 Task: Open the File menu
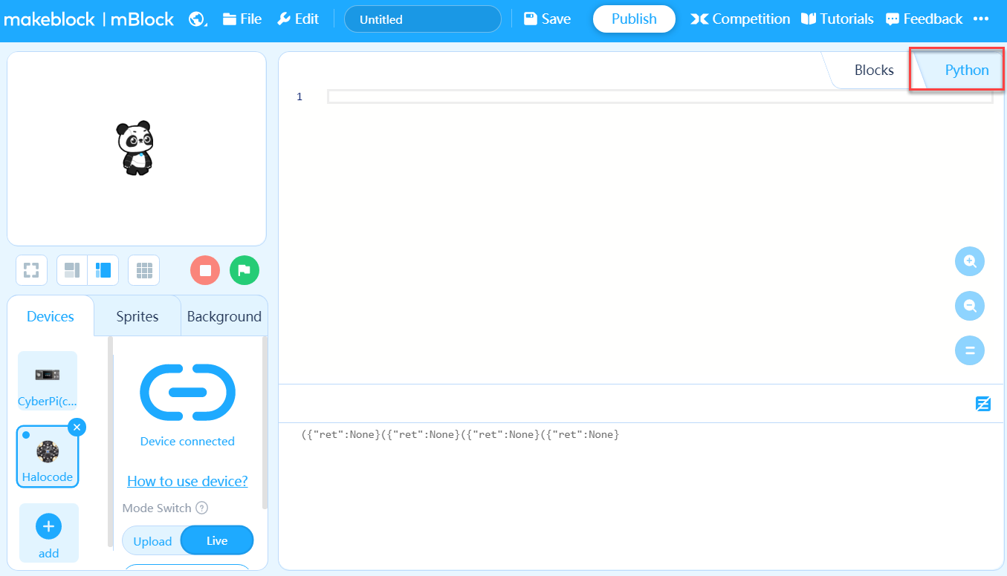pyautogui.click(x=242, y=19)
